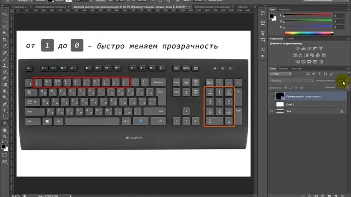Pick a color from the spectrum ramp

309,33
